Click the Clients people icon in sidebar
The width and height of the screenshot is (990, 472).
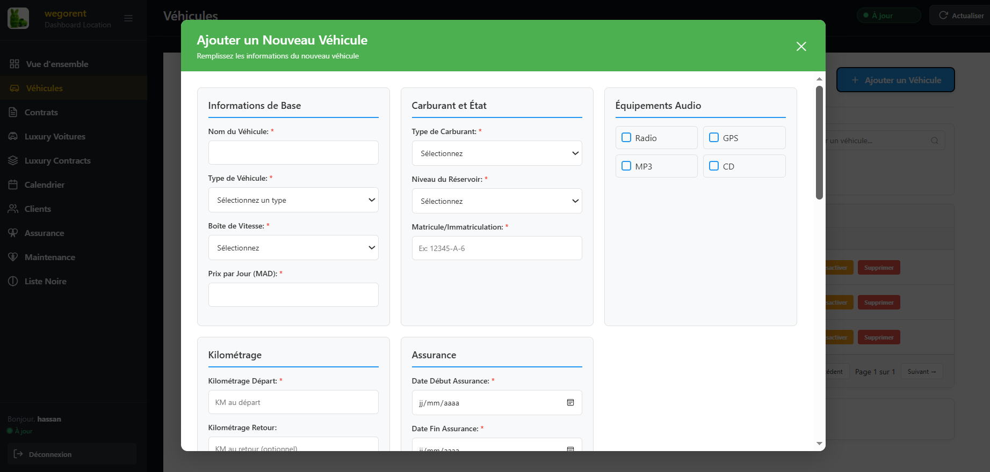coord(13,209)
